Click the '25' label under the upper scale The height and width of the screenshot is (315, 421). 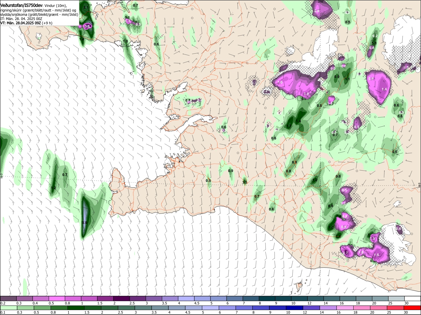pyautogui.click(x=391, y=303)
